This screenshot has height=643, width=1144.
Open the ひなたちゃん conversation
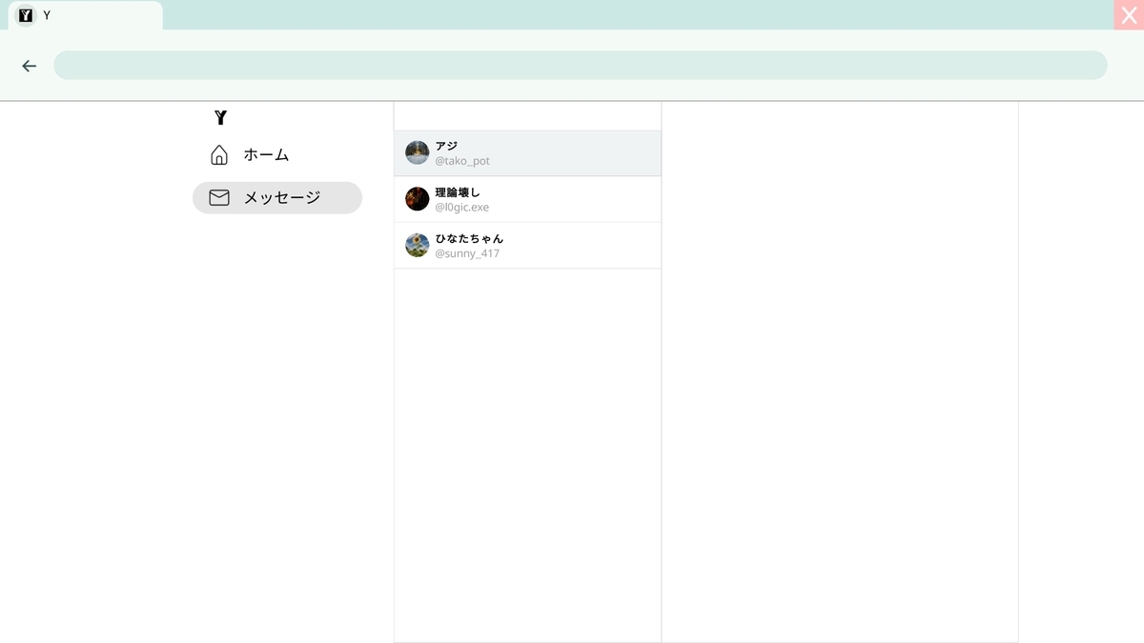pos(527,245)
